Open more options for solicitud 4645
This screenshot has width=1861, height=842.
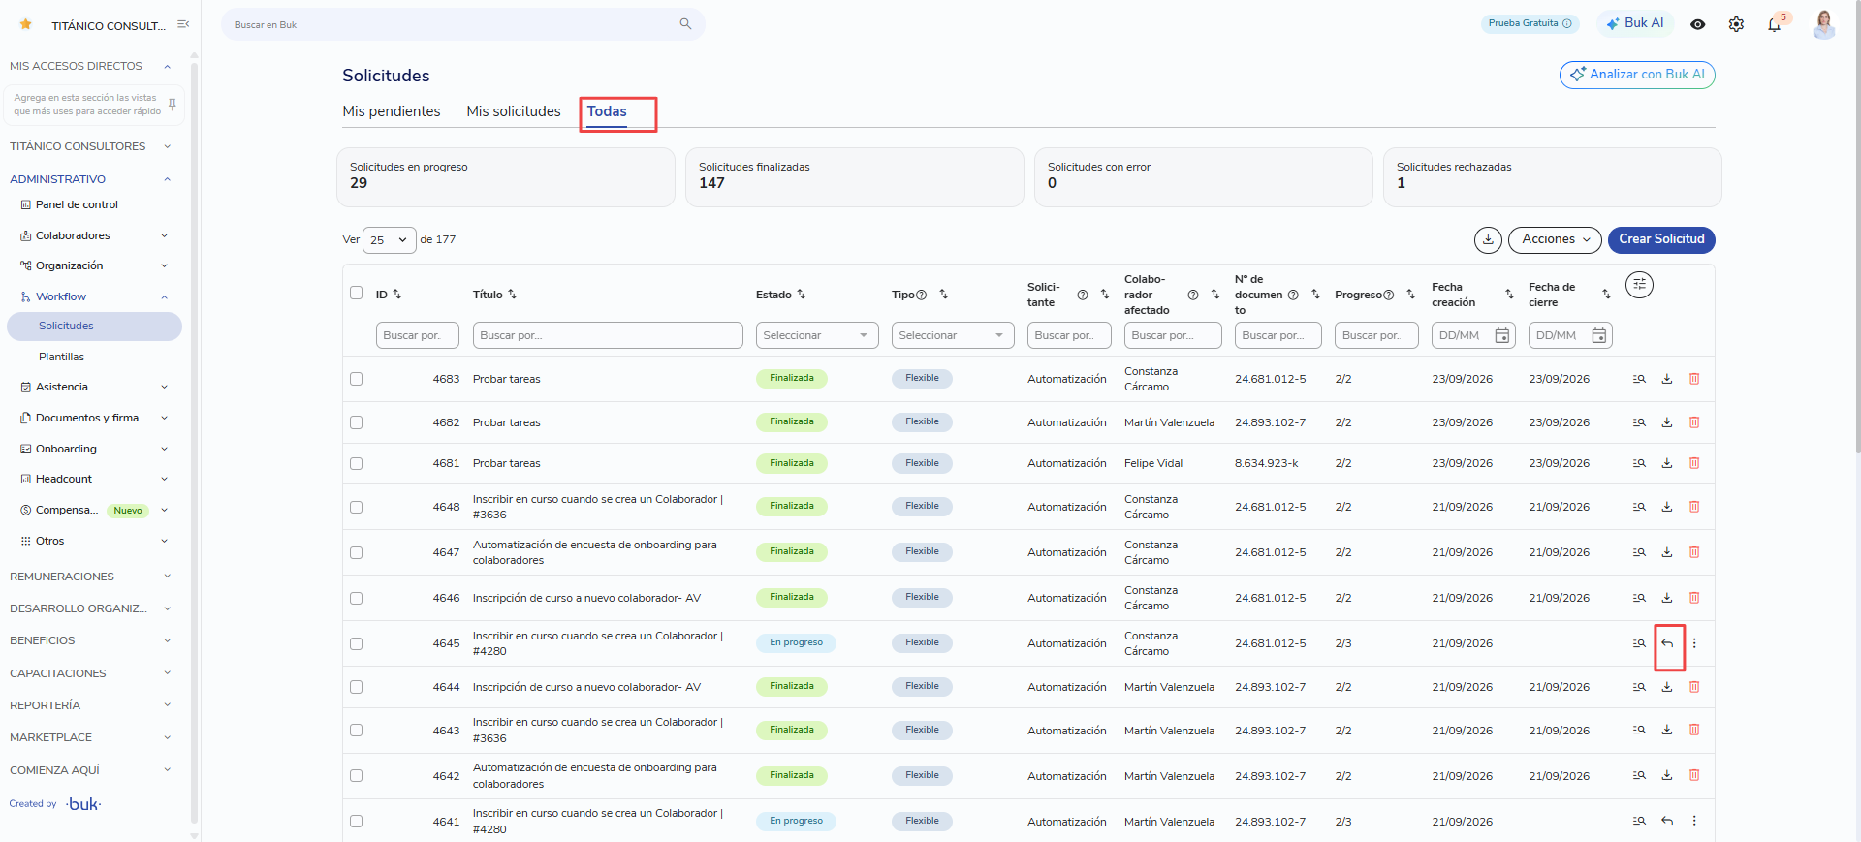(1694, 643)
